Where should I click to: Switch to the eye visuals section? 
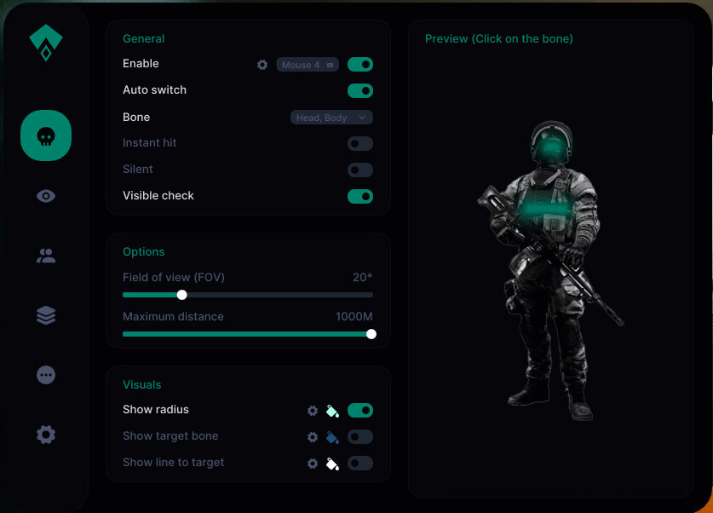(x=46, y=196)
